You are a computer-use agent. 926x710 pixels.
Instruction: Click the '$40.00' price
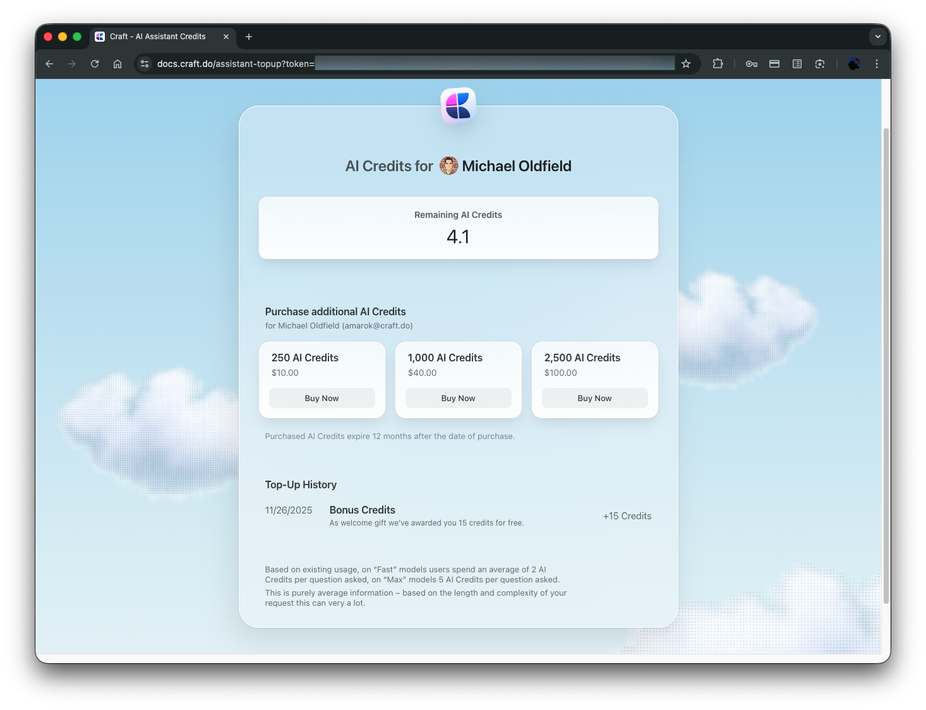pyautogui.click(x=423, y=373)
